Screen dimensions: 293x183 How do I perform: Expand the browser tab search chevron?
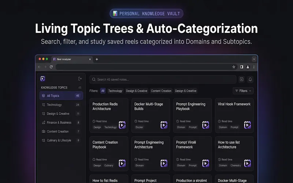coord(254,59)
